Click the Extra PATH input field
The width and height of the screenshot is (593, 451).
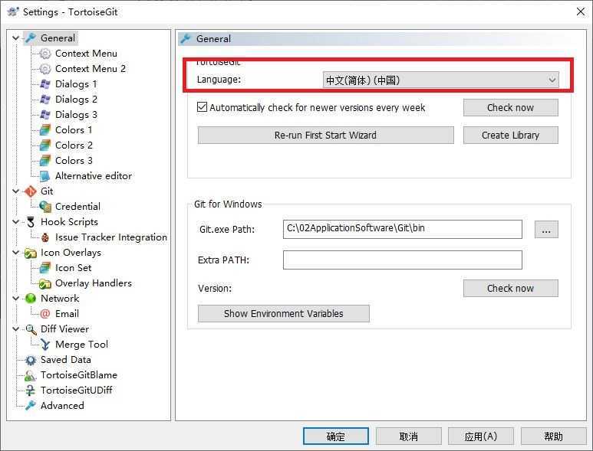(403, 260)
